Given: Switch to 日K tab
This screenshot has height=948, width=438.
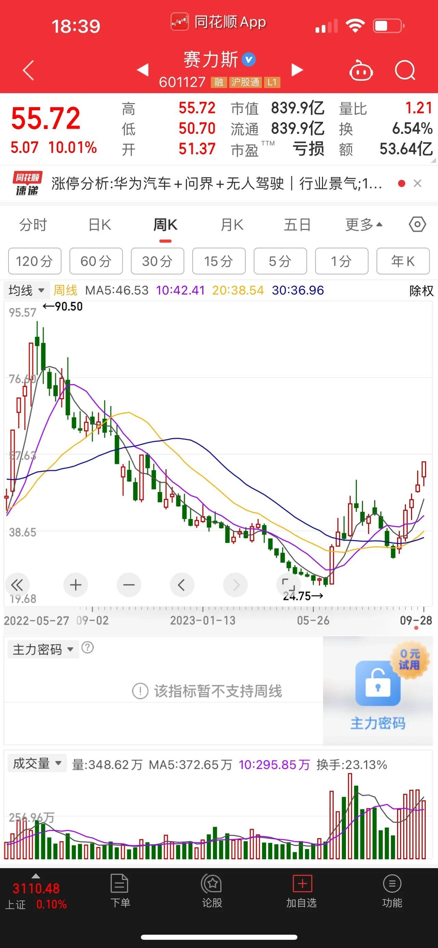Looking at the screenshot, I should coord(100,224).
